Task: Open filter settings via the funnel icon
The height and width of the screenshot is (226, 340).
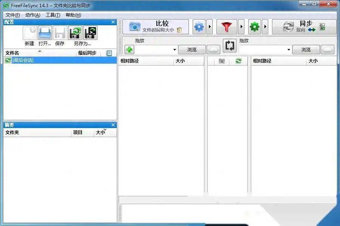Action: (x=227, y=26)
